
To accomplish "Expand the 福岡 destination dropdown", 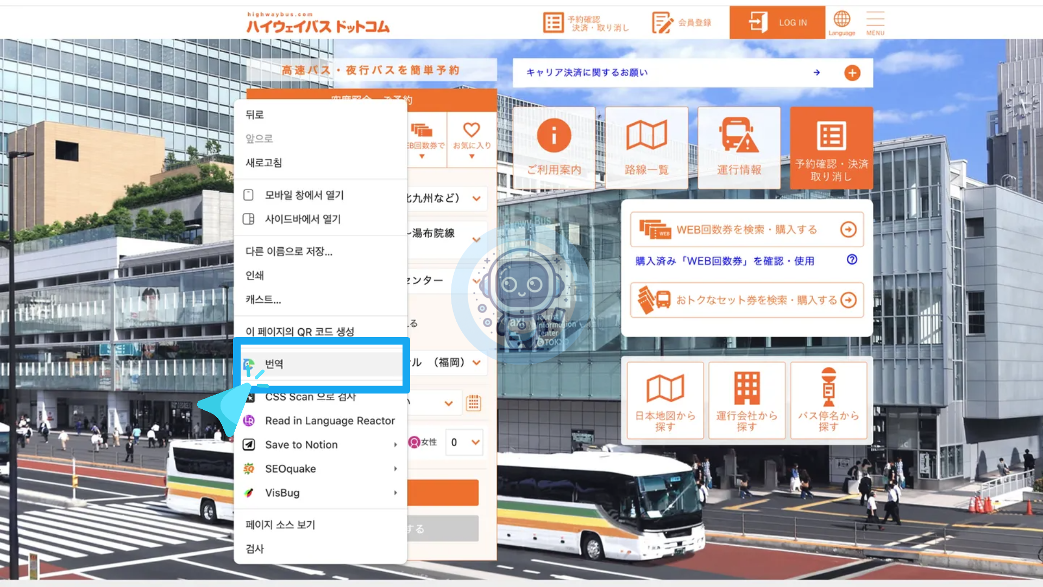I will click(x=476, y=363).
